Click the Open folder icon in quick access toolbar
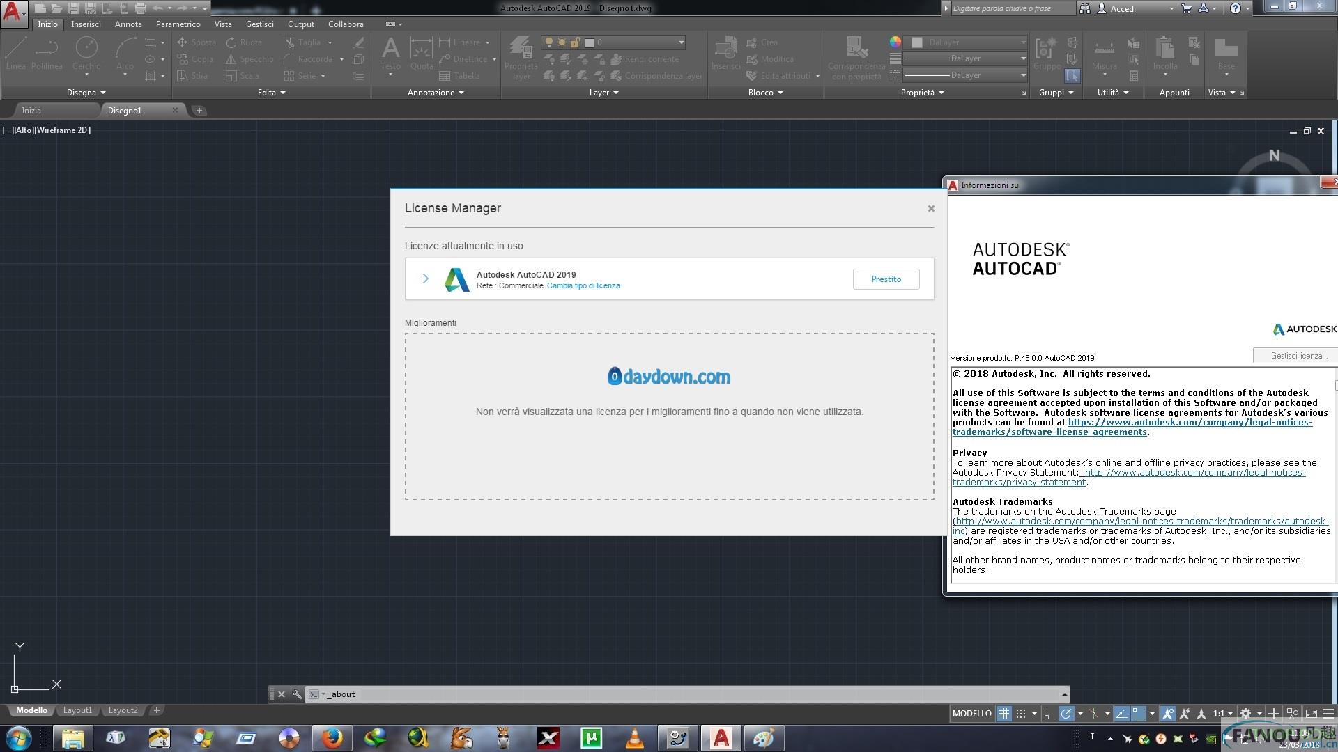This screenshot has width=1338, height=752. [56, 8]
